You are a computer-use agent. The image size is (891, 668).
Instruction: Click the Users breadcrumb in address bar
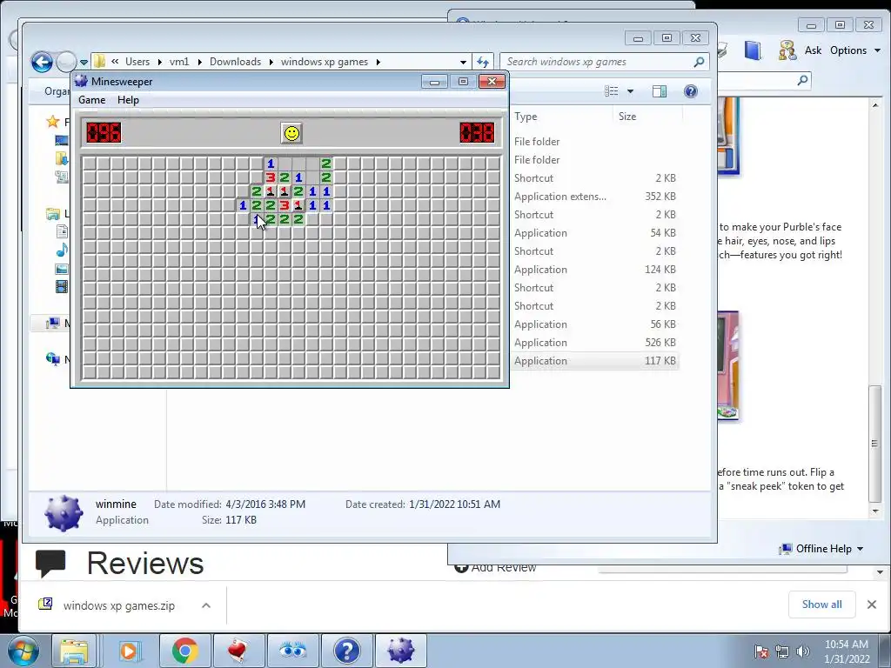click(137, 62)
